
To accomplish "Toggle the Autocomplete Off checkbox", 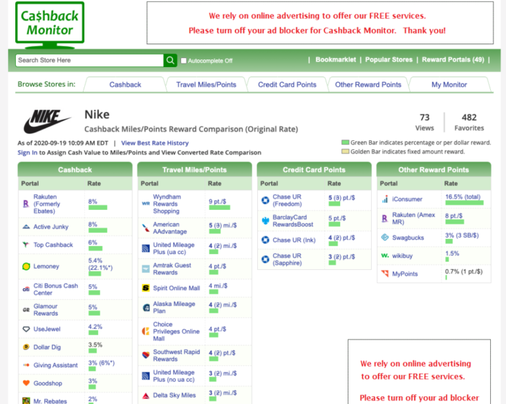I will [x=184, y=61].
